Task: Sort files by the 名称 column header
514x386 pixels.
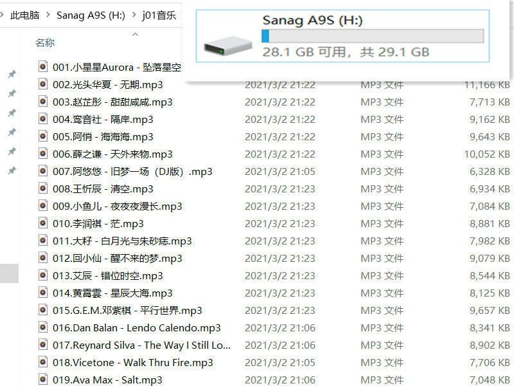Action: coord(45,42)
